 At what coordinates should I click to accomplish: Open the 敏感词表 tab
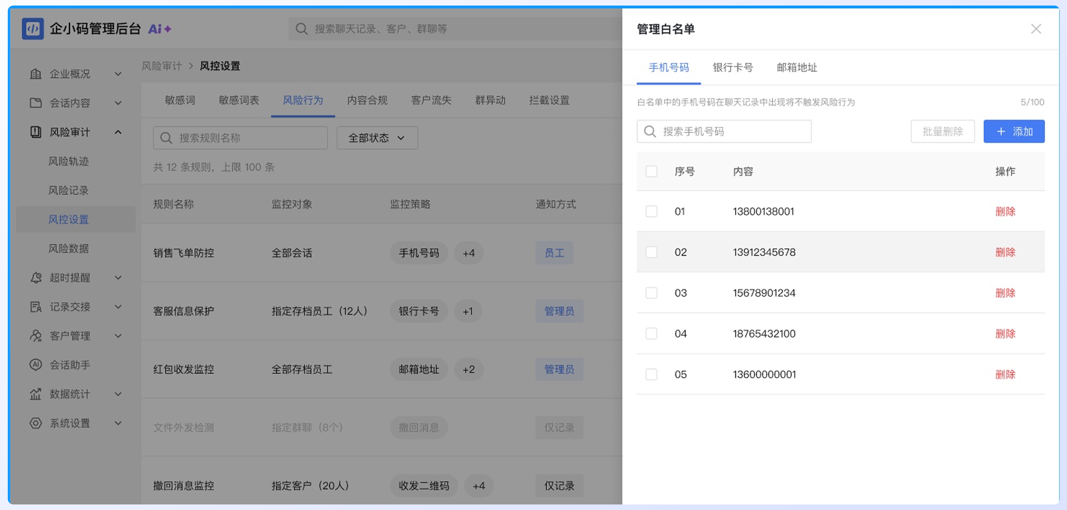(x=239, y=100)
